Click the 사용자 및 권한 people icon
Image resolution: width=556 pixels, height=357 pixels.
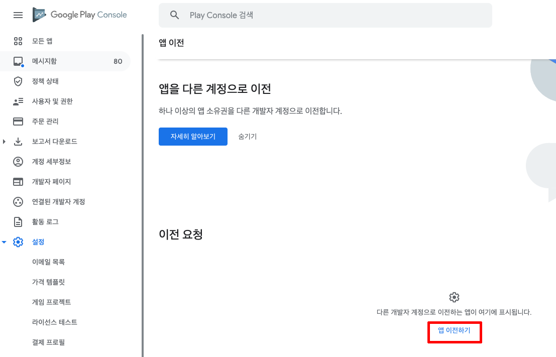point(18,101)
